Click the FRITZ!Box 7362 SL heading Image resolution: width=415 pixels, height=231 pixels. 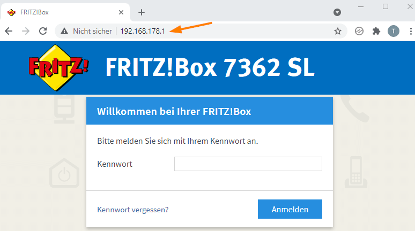click(210, 67)
